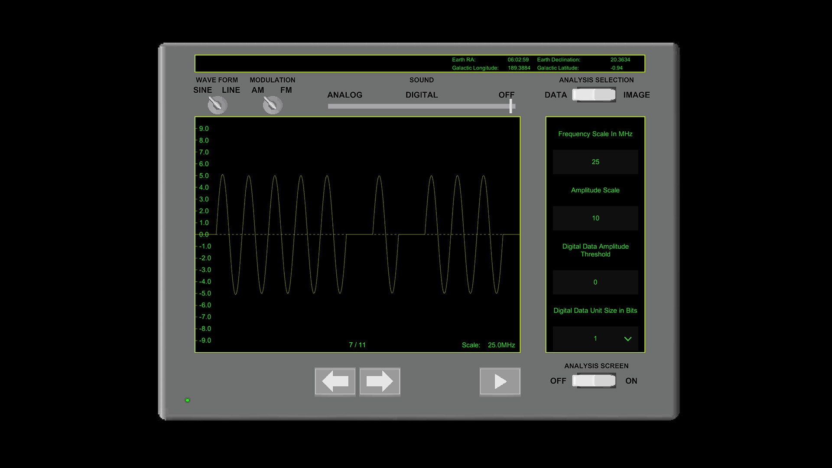Click the previous signal arrow button
The height and width of the screenshot is (468, 832).
335,381
